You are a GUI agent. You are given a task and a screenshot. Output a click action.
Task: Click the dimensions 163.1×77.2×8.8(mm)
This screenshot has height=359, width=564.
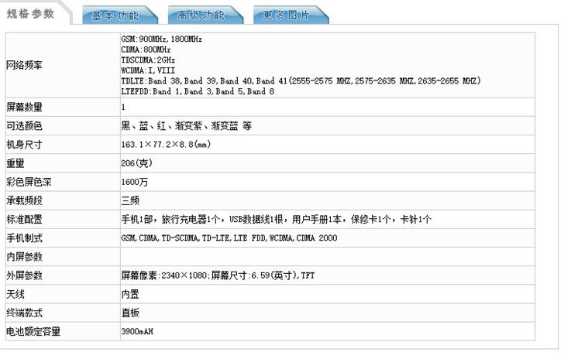coord(166,145)
